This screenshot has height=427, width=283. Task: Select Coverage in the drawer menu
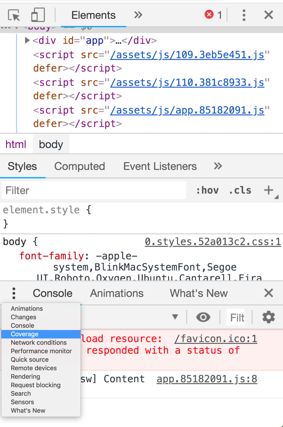coord(41,334)
